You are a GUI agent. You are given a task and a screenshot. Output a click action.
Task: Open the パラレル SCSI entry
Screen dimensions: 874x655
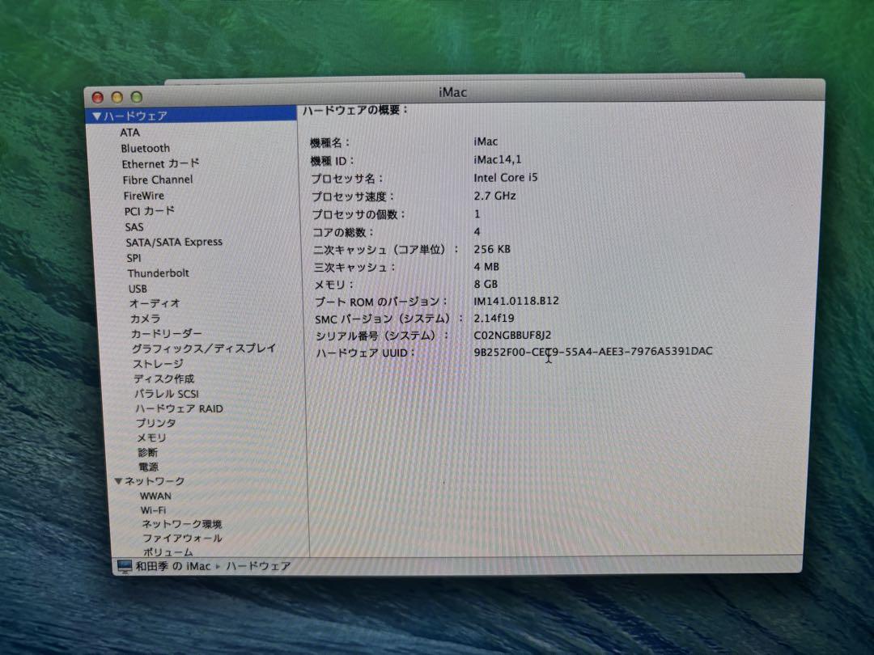(x=166, y=394)
